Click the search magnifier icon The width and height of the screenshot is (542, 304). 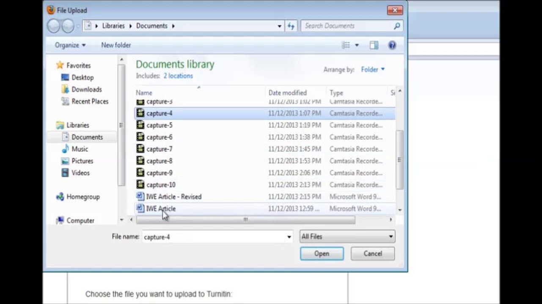(396, 26)
